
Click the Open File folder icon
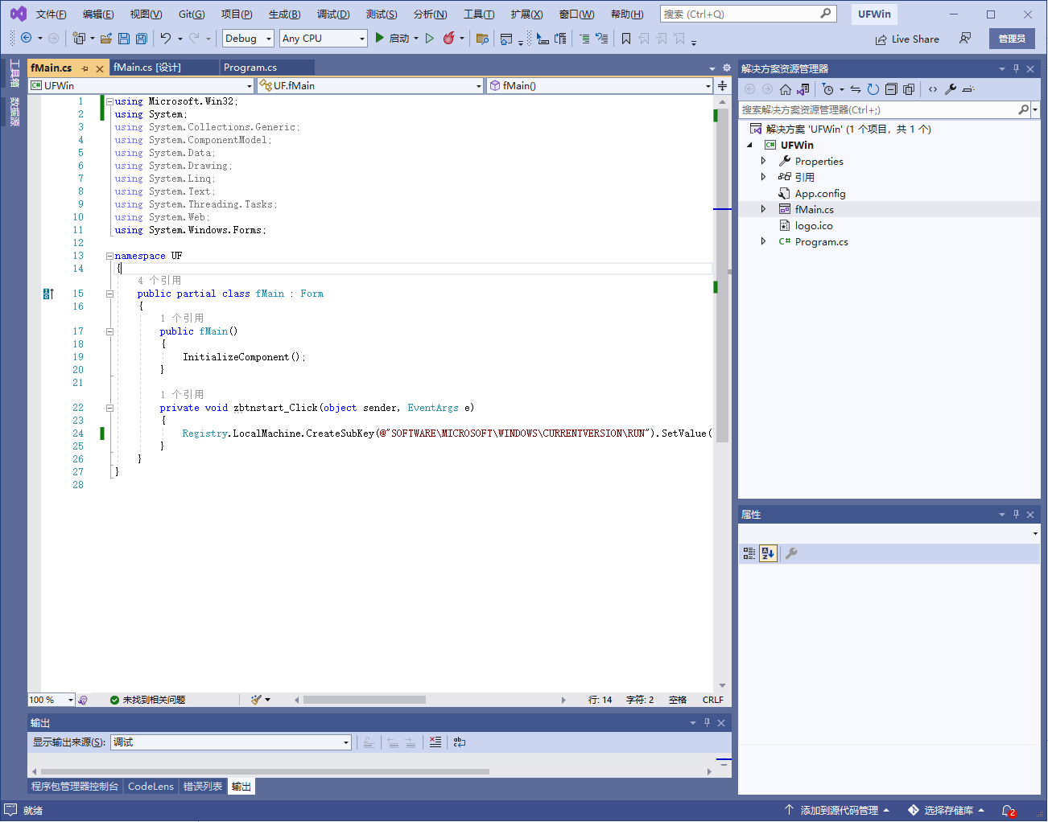106,38
